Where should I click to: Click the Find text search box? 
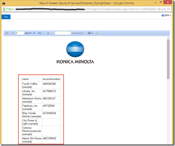[x=63, y=33]
